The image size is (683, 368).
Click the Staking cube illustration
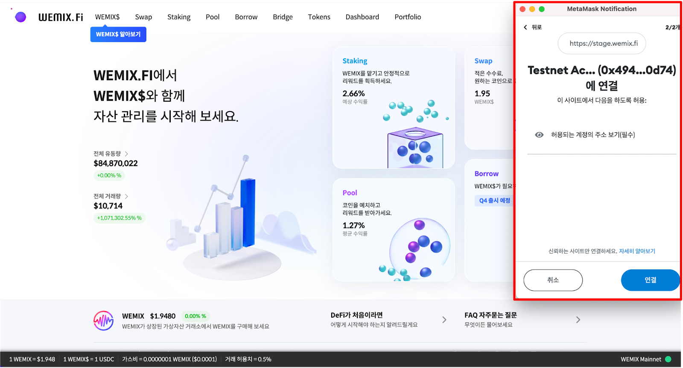click(415, 148)
